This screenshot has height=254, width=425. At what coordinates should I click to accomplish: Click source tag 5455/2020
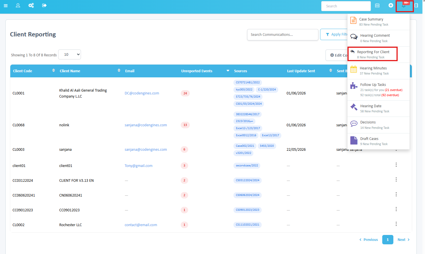(x=267, y=146)
